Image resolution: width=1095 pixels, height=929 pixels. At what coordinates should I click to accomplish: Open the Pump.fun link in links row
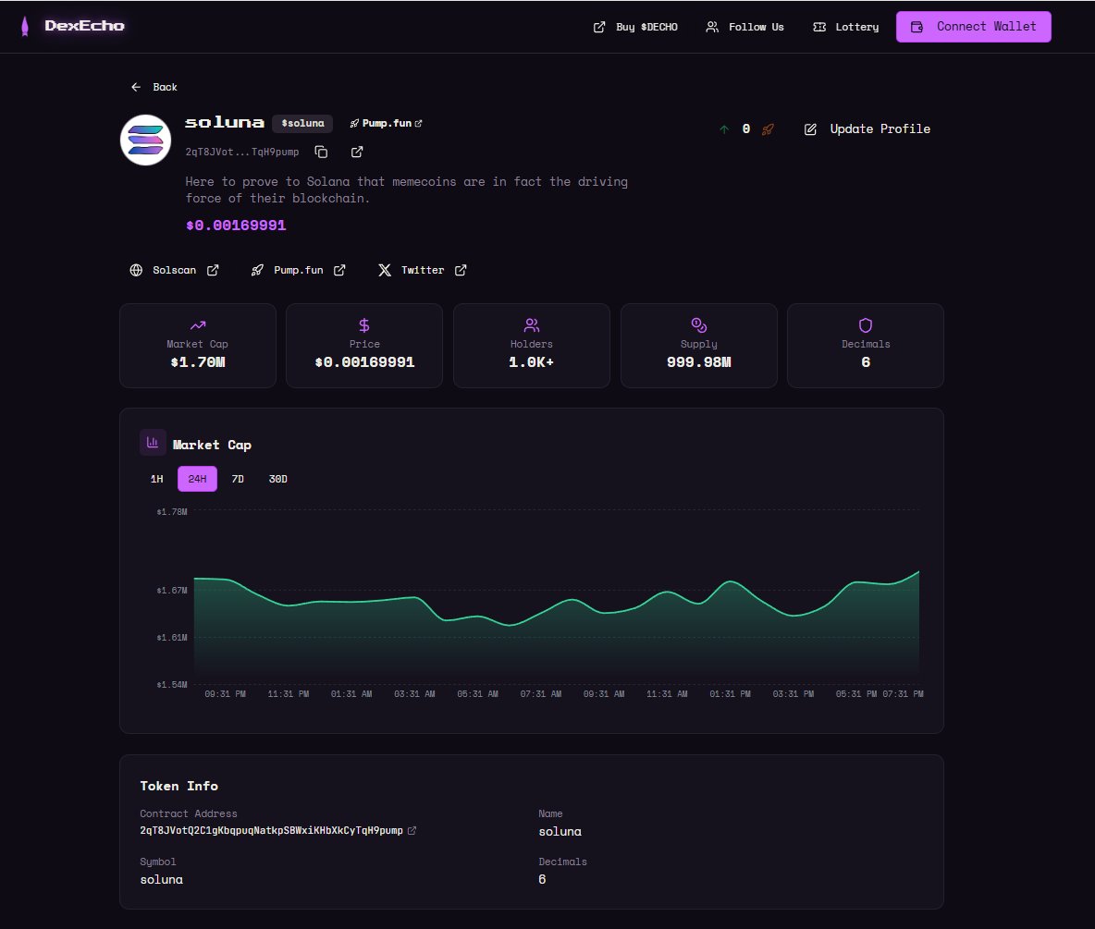click(x=298, y=270)
